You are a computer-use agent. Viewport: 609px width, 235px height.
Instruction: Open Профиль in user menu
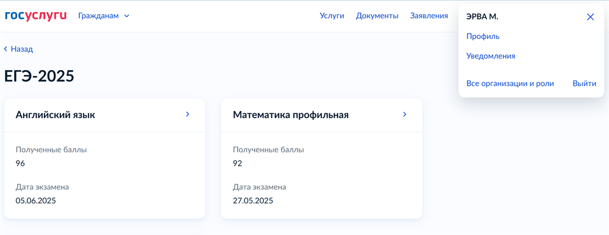[483, 37]
